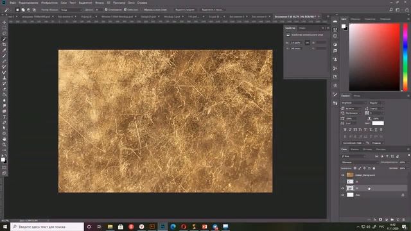Hide the bottom Background (Фон) layer
The width and height of the screenshot is (411, 231).
[343, 195]
